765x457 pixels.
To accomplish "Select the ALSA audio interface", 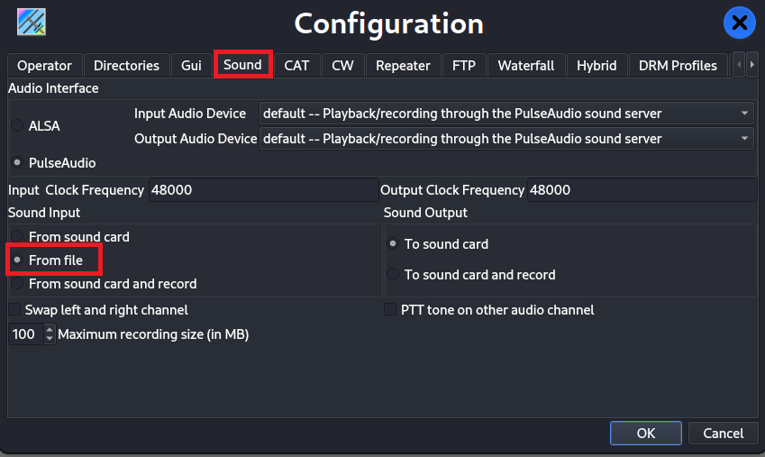I will coord(16,125).
